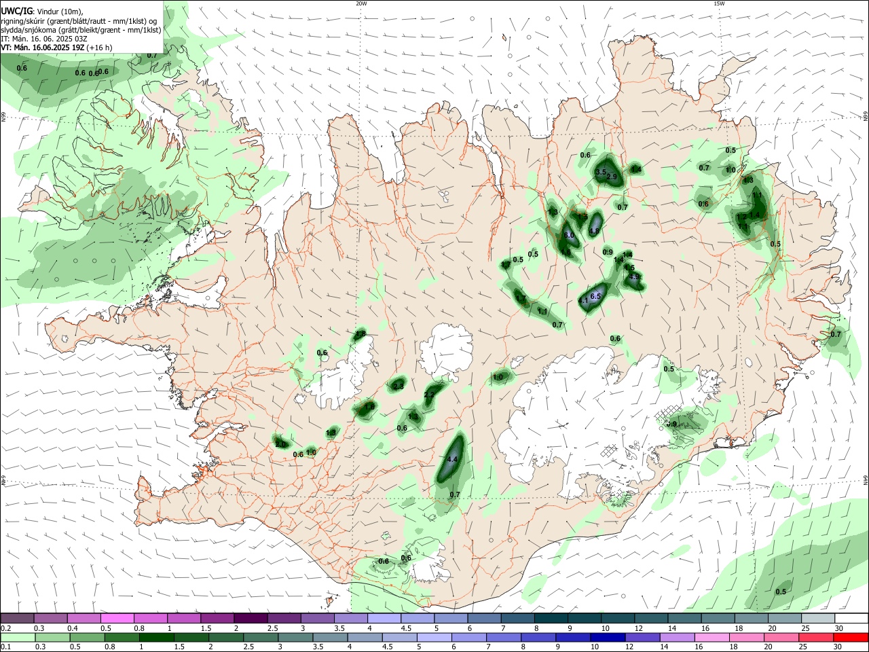Click the 25 label under the bottom legend row
The height and width of the screenshot is (652, 869).
point(802,647)
